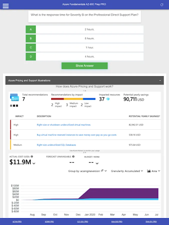
Task: Click the Show Answer button
Action: (85, 66)
